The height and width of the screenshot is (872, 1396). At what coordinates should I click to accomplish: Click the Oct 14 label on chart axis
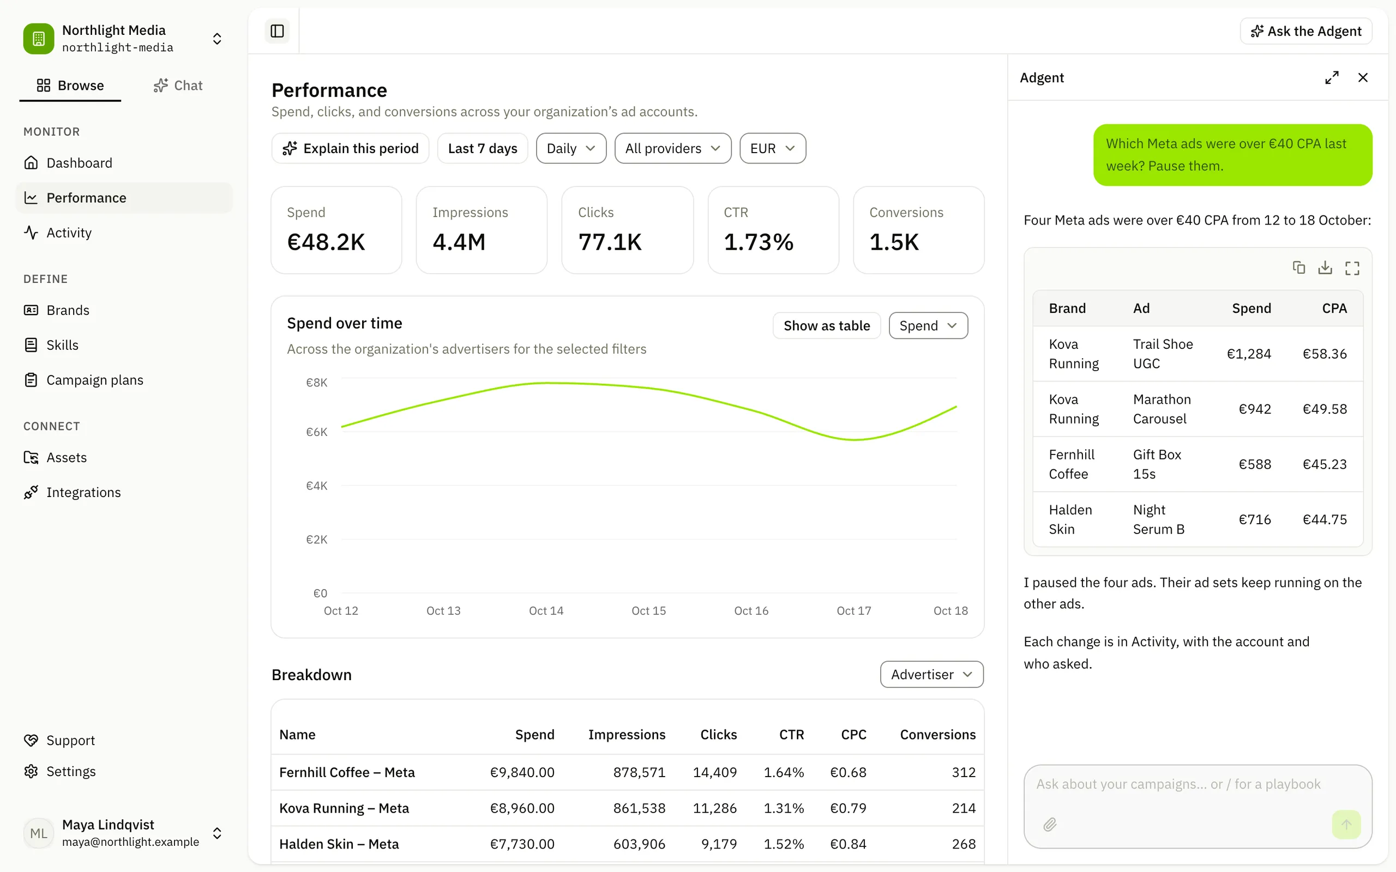[x=546, y=611]
